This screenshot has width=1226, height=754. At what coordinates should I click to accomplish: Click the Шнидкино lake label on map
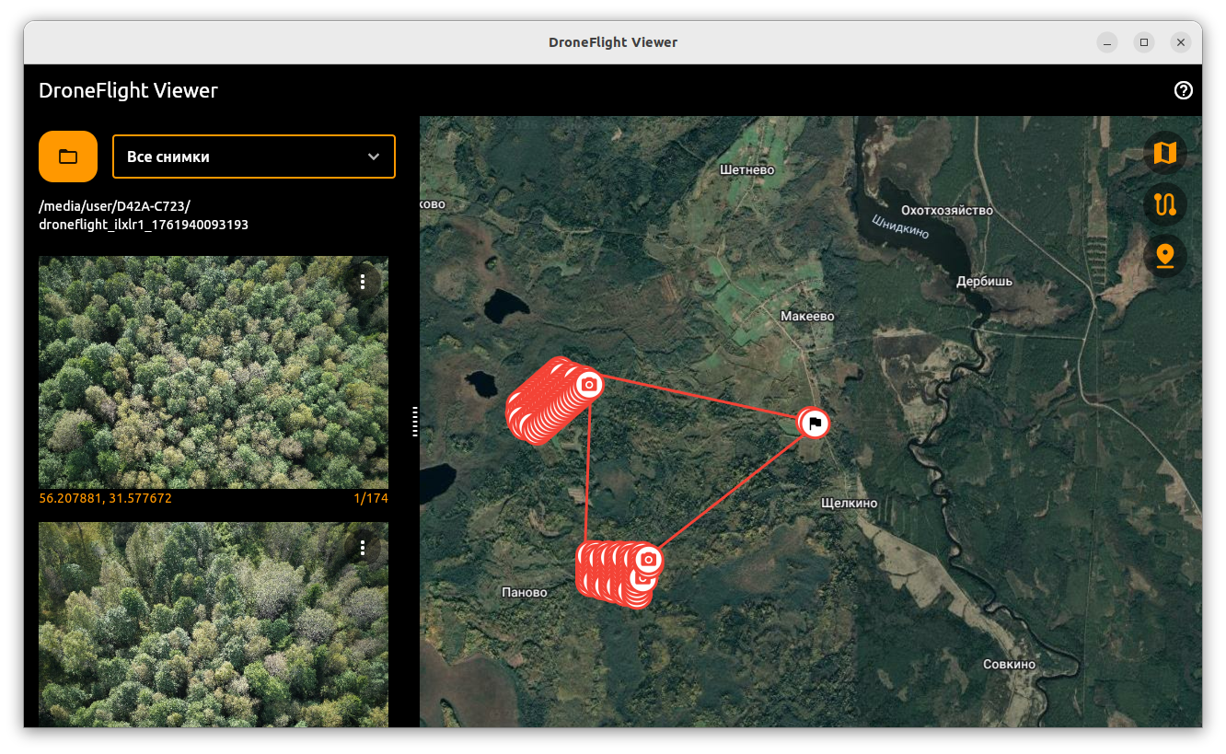900,226
